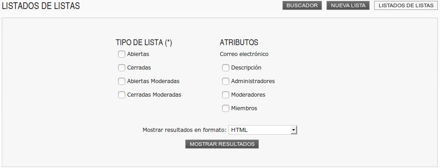
Task: Toggle the Administradores attribute checkbox
Action: [x=226, y=81]
